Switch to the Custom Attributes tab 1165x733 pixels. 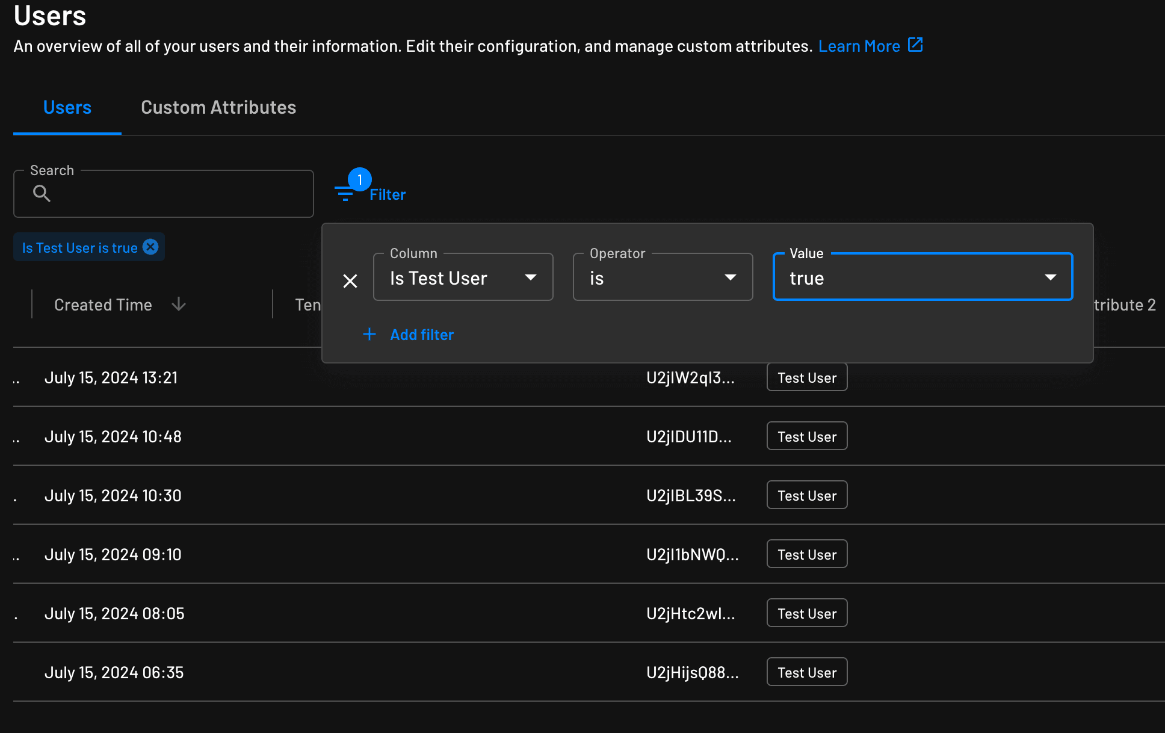click(x=218, y=107)
